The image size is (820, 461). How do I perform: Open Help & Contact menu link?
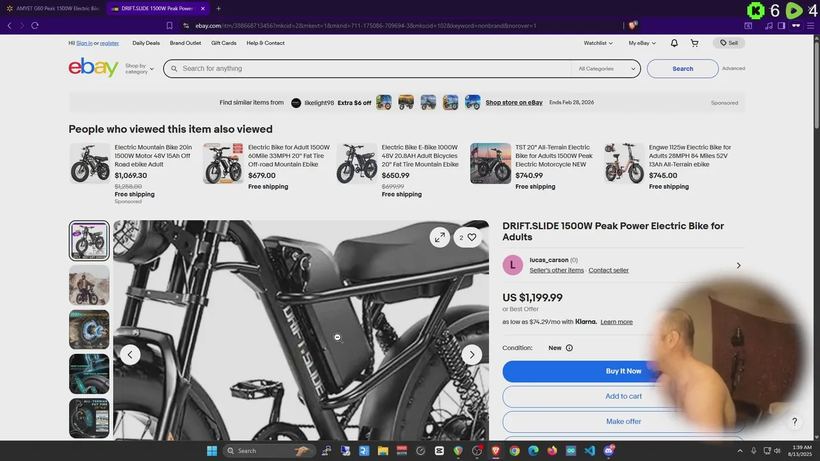click(265, 43)
